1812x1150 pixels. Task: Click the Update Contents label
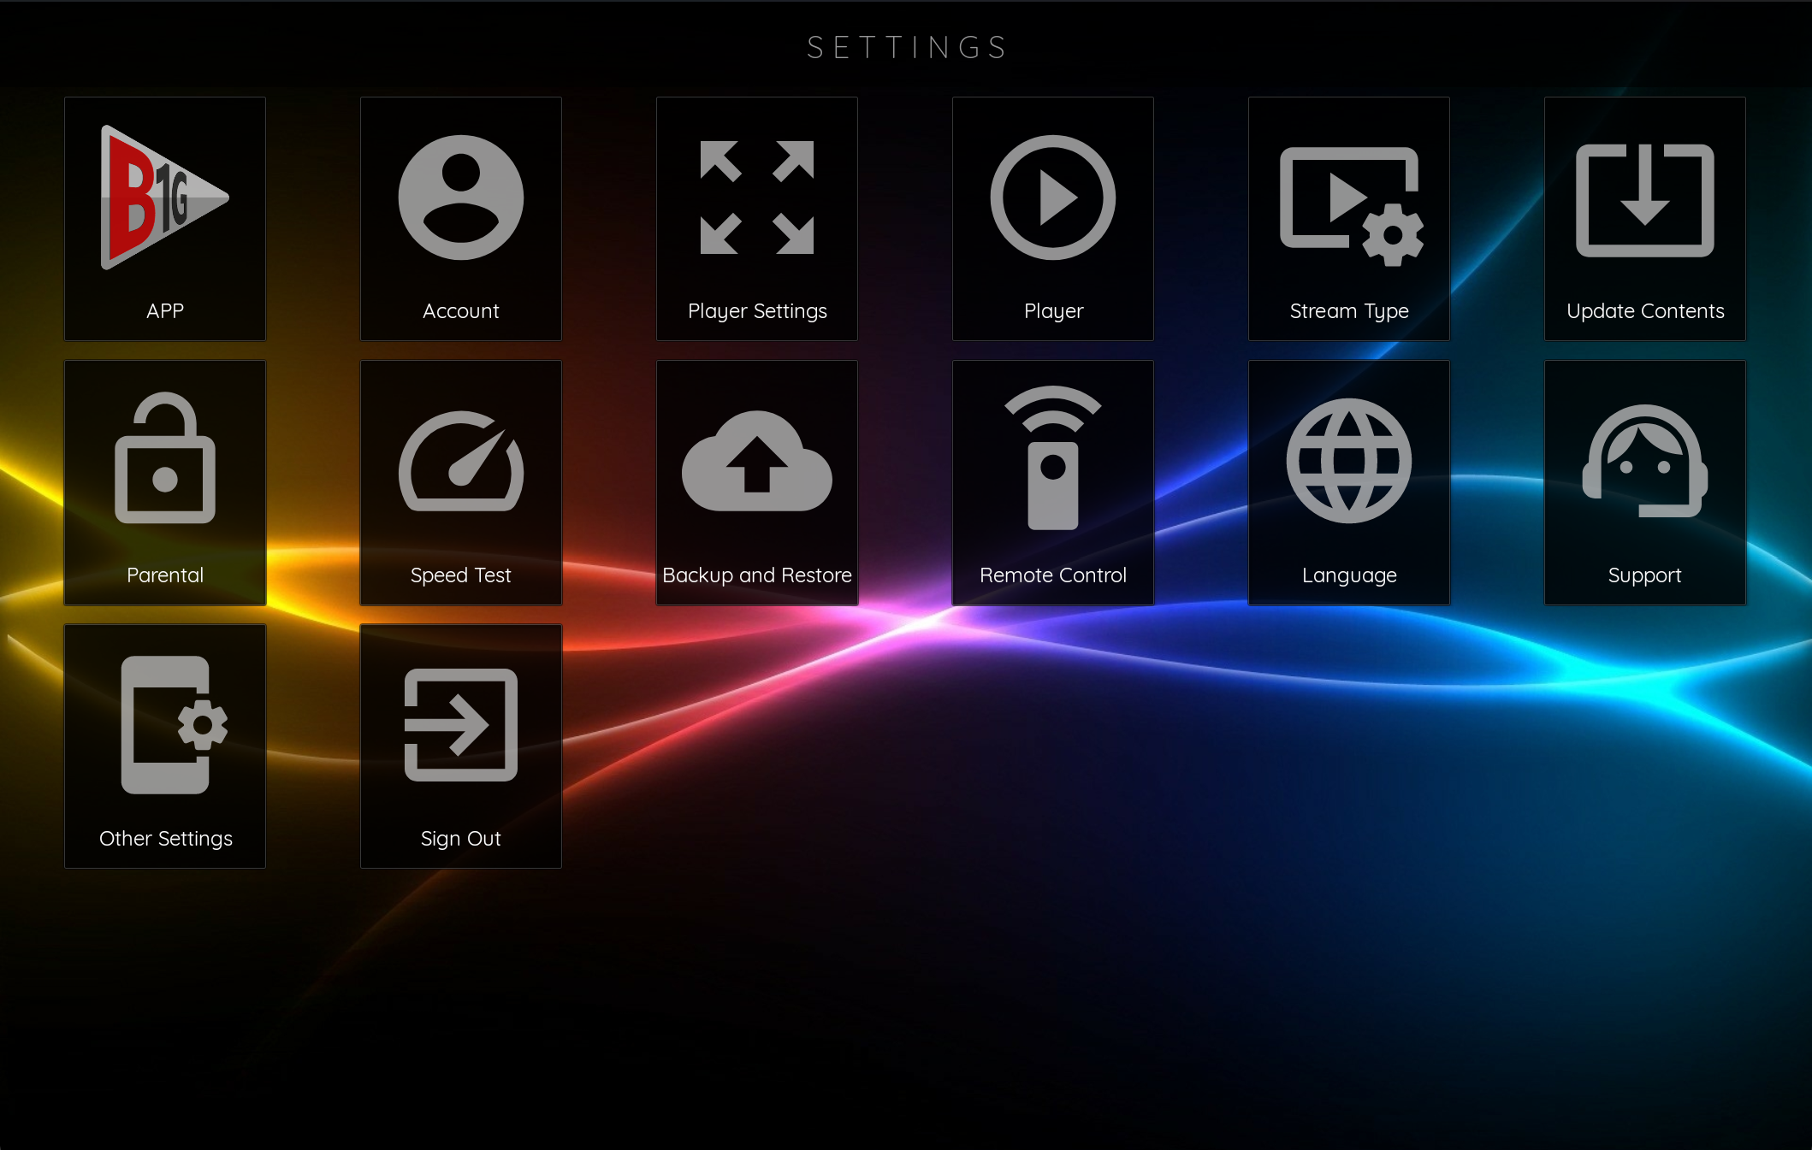pyautogui.click(x=1644, y=311)
